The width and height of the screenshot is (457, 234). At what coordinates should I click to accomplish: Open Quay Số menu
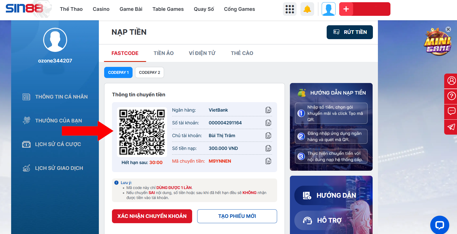(x=204, y=9)
